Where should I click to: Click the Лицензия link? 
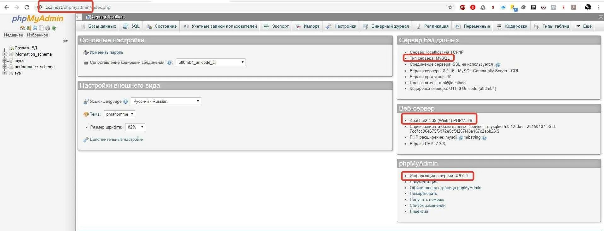click(419, 212)
